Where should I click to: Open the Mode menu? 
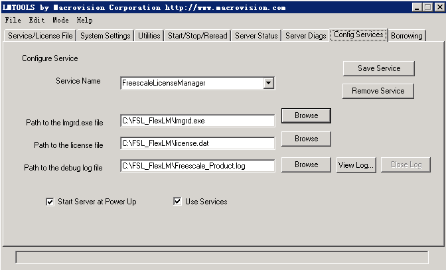(x=60, y=20)
